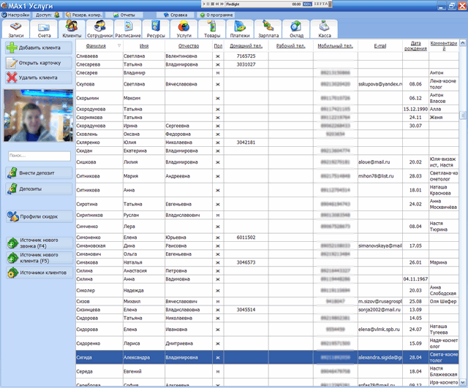Sort by Рабочий тел. column header

click(291, 46)
